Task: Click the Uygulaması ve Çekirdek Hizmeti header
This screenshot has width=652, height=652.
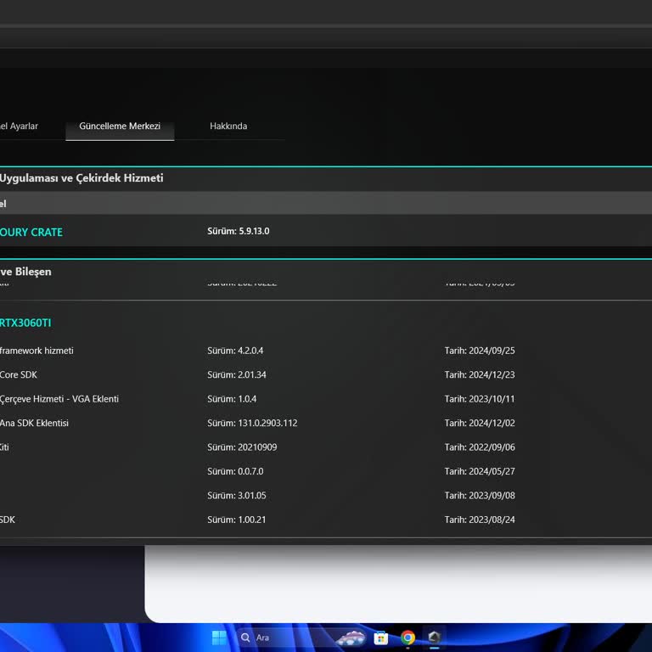Action: pyautogui.click(x=81, y=178)
